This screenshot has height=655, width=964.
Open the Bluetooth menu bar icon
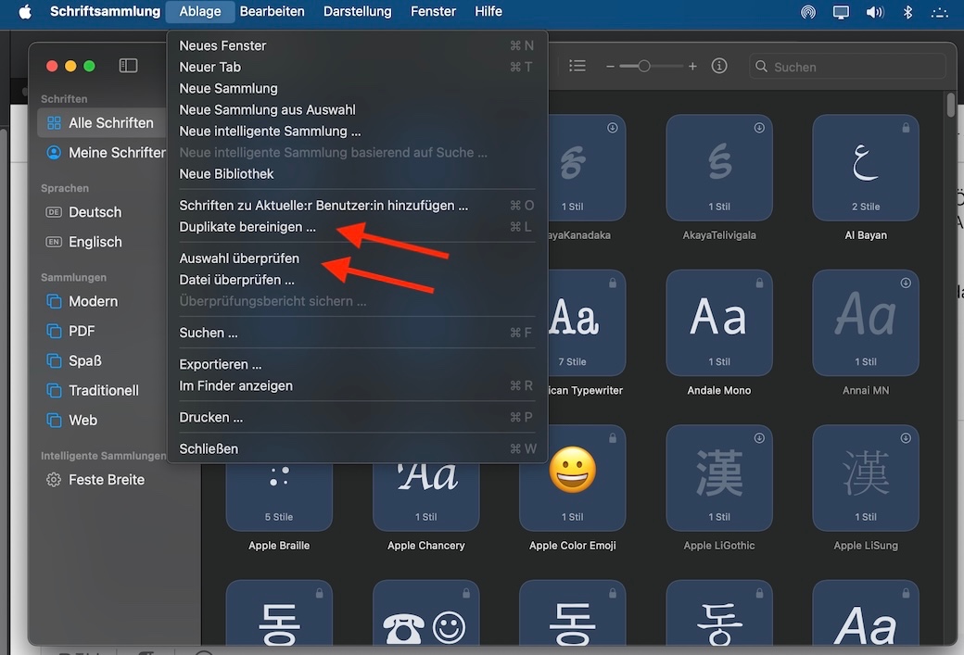(908, 12)
